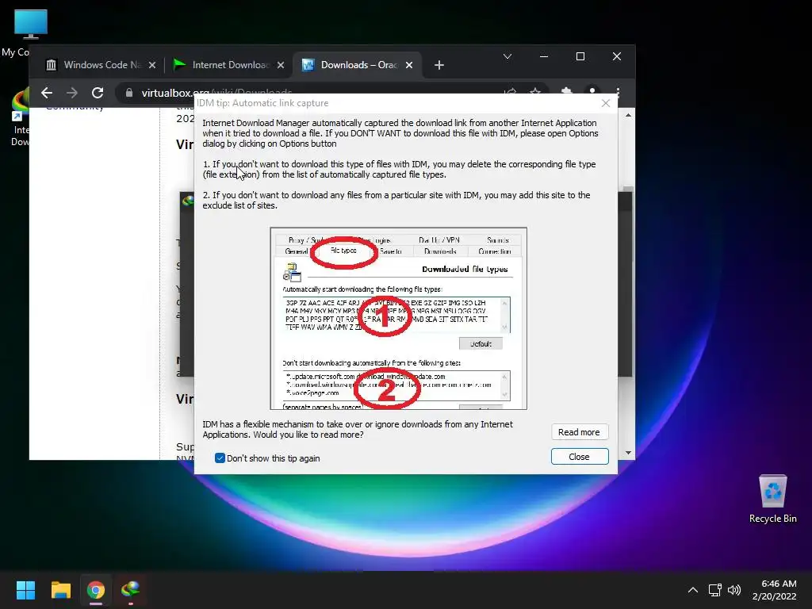
Task: Click the options screenshot image in dialog
Action: click(x=398, y=319)
